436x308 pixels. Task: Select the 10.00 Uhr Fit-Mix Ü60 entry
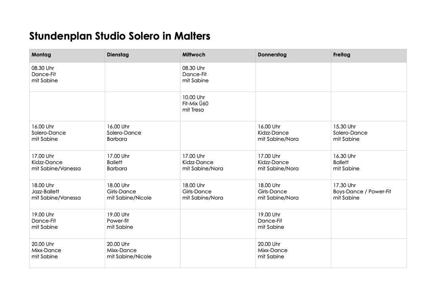(x=218, y=107)
